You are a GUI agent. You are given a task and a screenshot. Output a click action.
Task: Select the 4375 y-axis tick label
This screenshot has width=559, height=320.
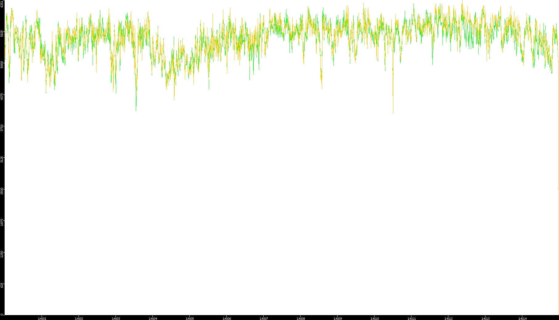click(2, 96)
